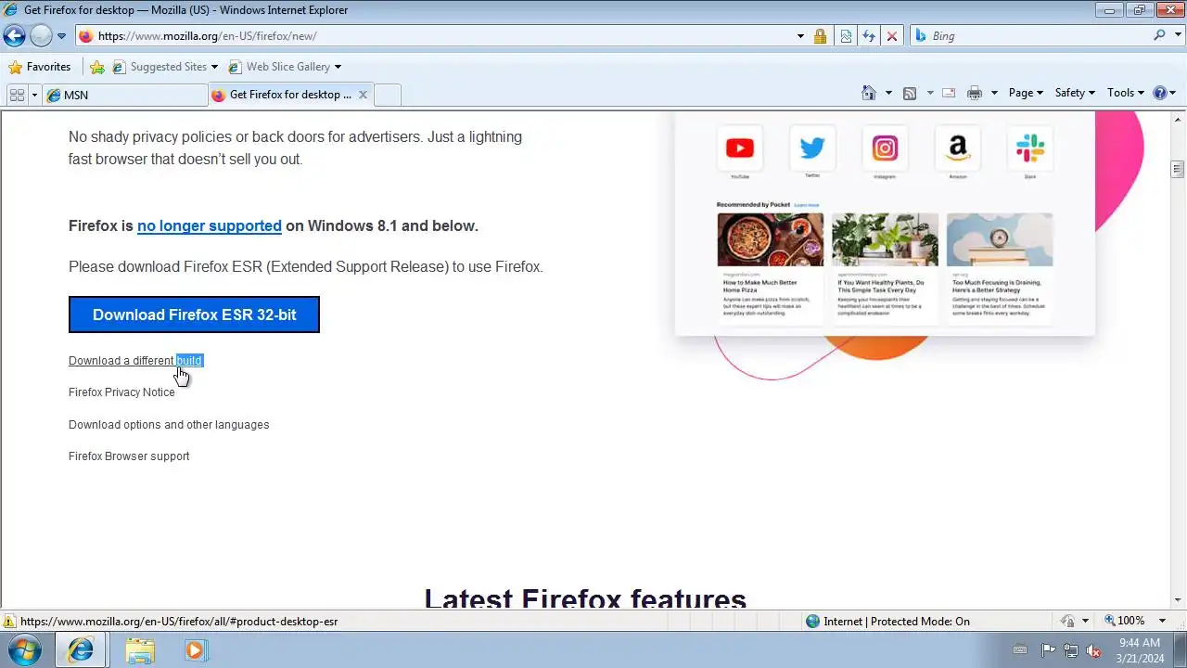This screenshot has height=668, width=1187.
Task: Click the RSS Feeds icon
Action: (x=910, y=93)
